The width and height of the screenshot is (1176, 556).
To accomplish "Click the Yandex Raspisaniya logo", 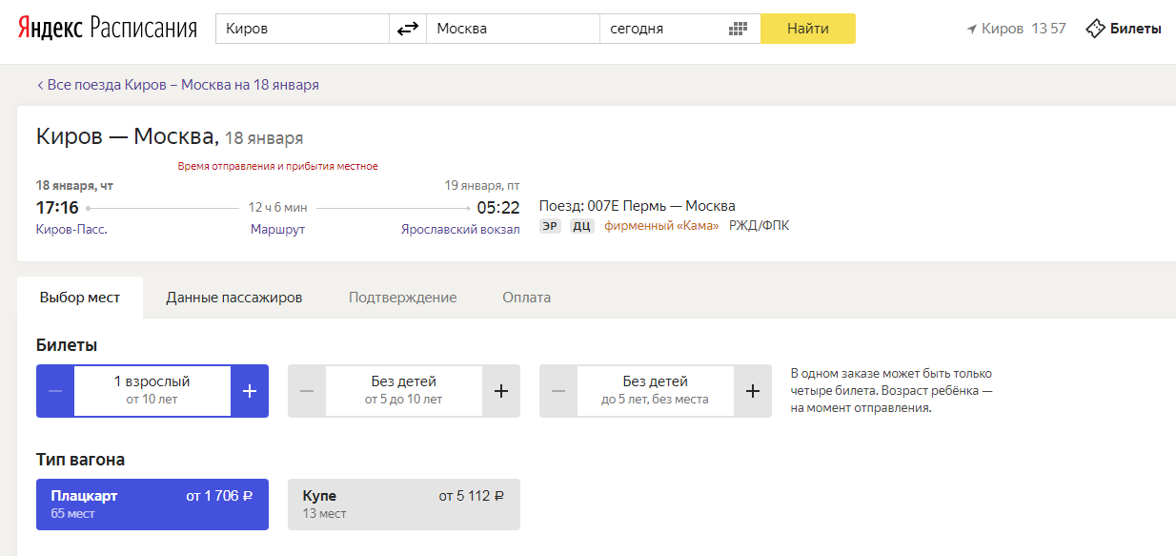I will coord(107,29).
